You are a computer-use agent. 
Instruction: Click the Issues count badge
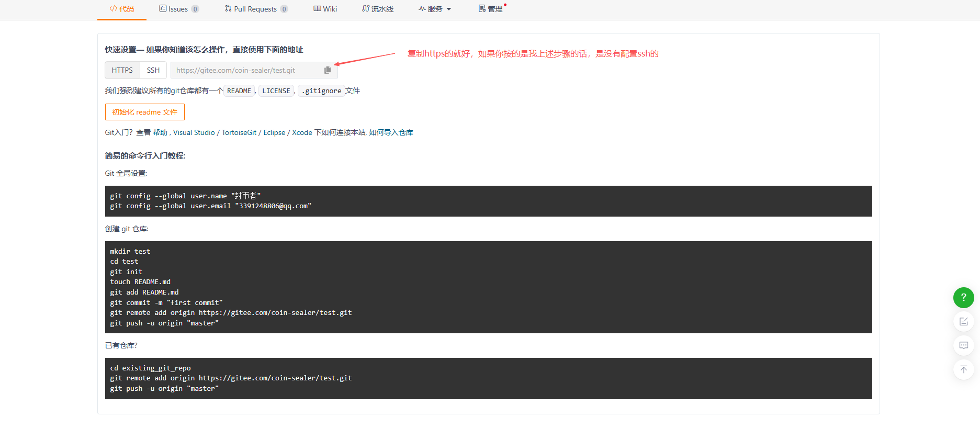[x=195, y=9]
